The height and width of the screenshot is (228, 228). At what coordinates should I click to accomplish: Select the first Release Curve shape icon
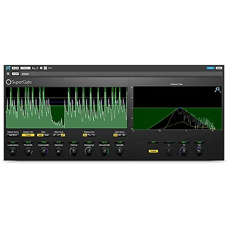click(x=85, y=135)
